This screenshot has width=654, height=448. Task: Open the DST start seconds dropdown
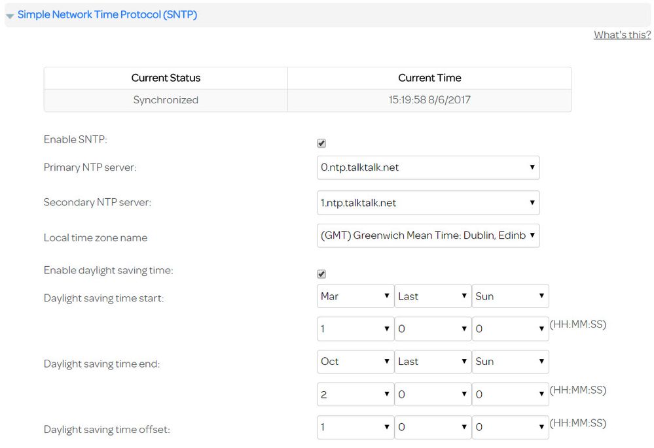511,329
